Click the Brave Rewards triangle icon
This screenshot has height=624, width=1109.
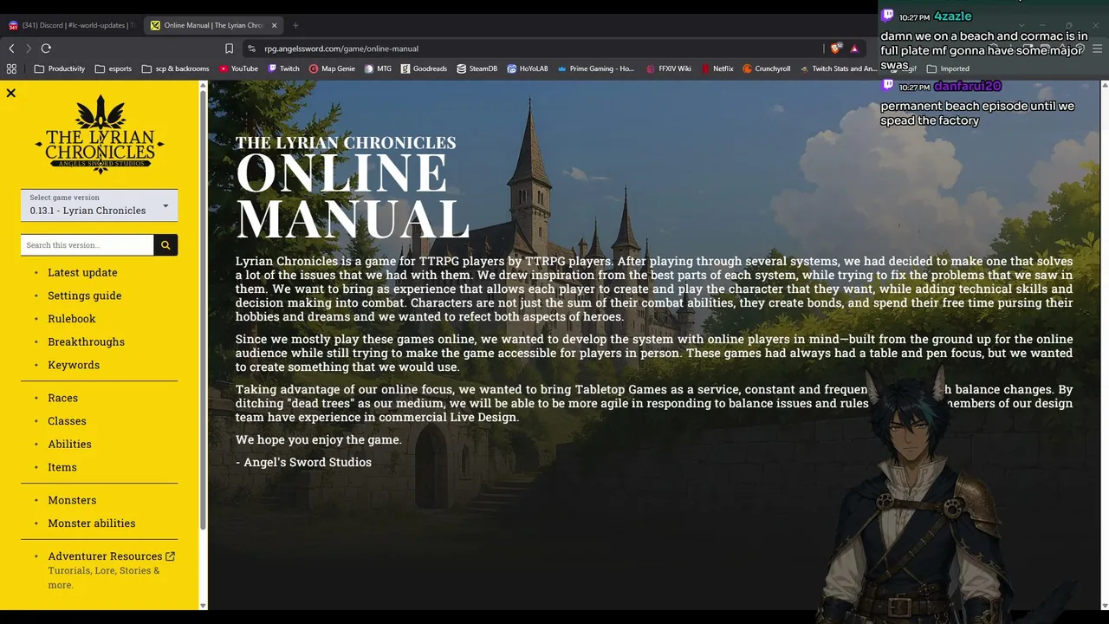click(x=854, y=49)
